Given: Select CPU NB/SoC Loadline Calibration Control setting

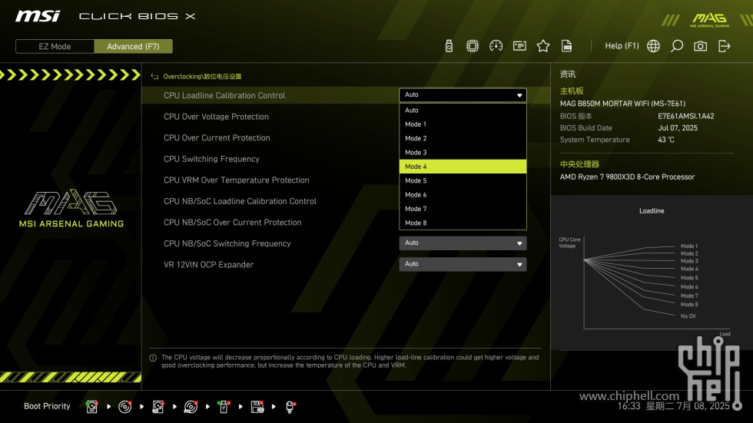Looking at the screenshot, I should [240, 201].
